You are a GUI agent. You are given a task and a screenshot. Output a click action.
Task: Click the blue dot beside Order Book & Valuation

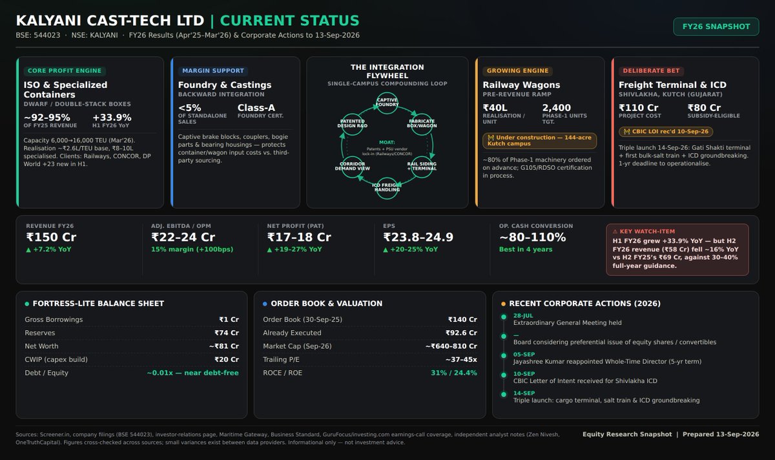265,304
